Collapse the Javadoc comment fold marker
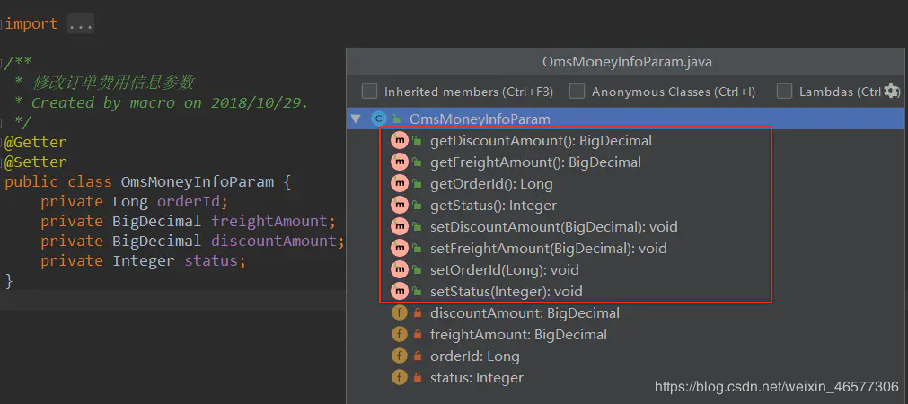Image resolution: width=908 pixels, height=404 pixels. [3, 62]
